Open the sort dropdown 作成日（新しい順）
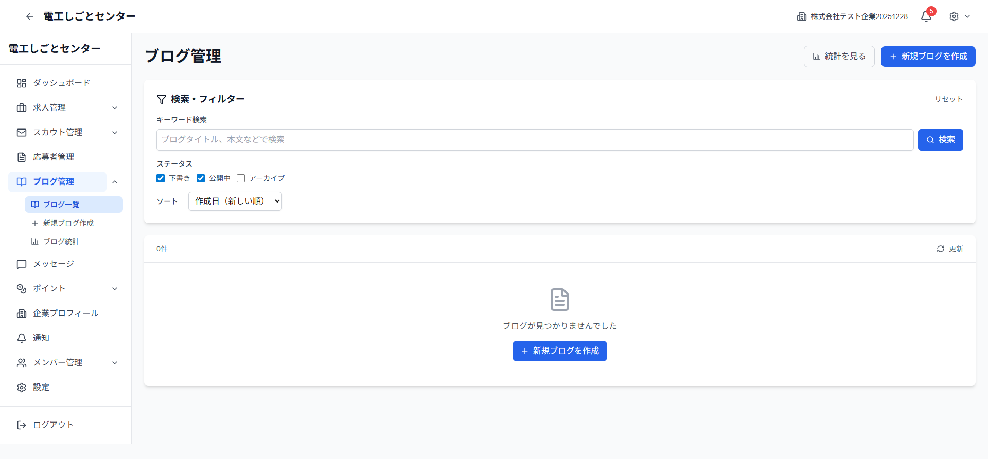This screenshot has width=988, height=459. pyautogui.click(x=235, y=201)
